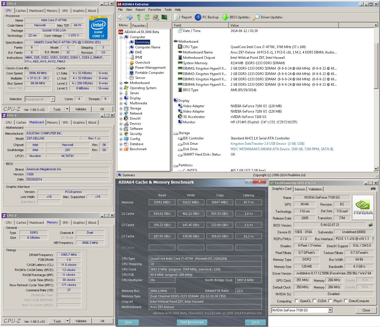380x327 pixels.
Task: Expand the Network node in AIDA64 tree
Action: click(x=121, y=114)
